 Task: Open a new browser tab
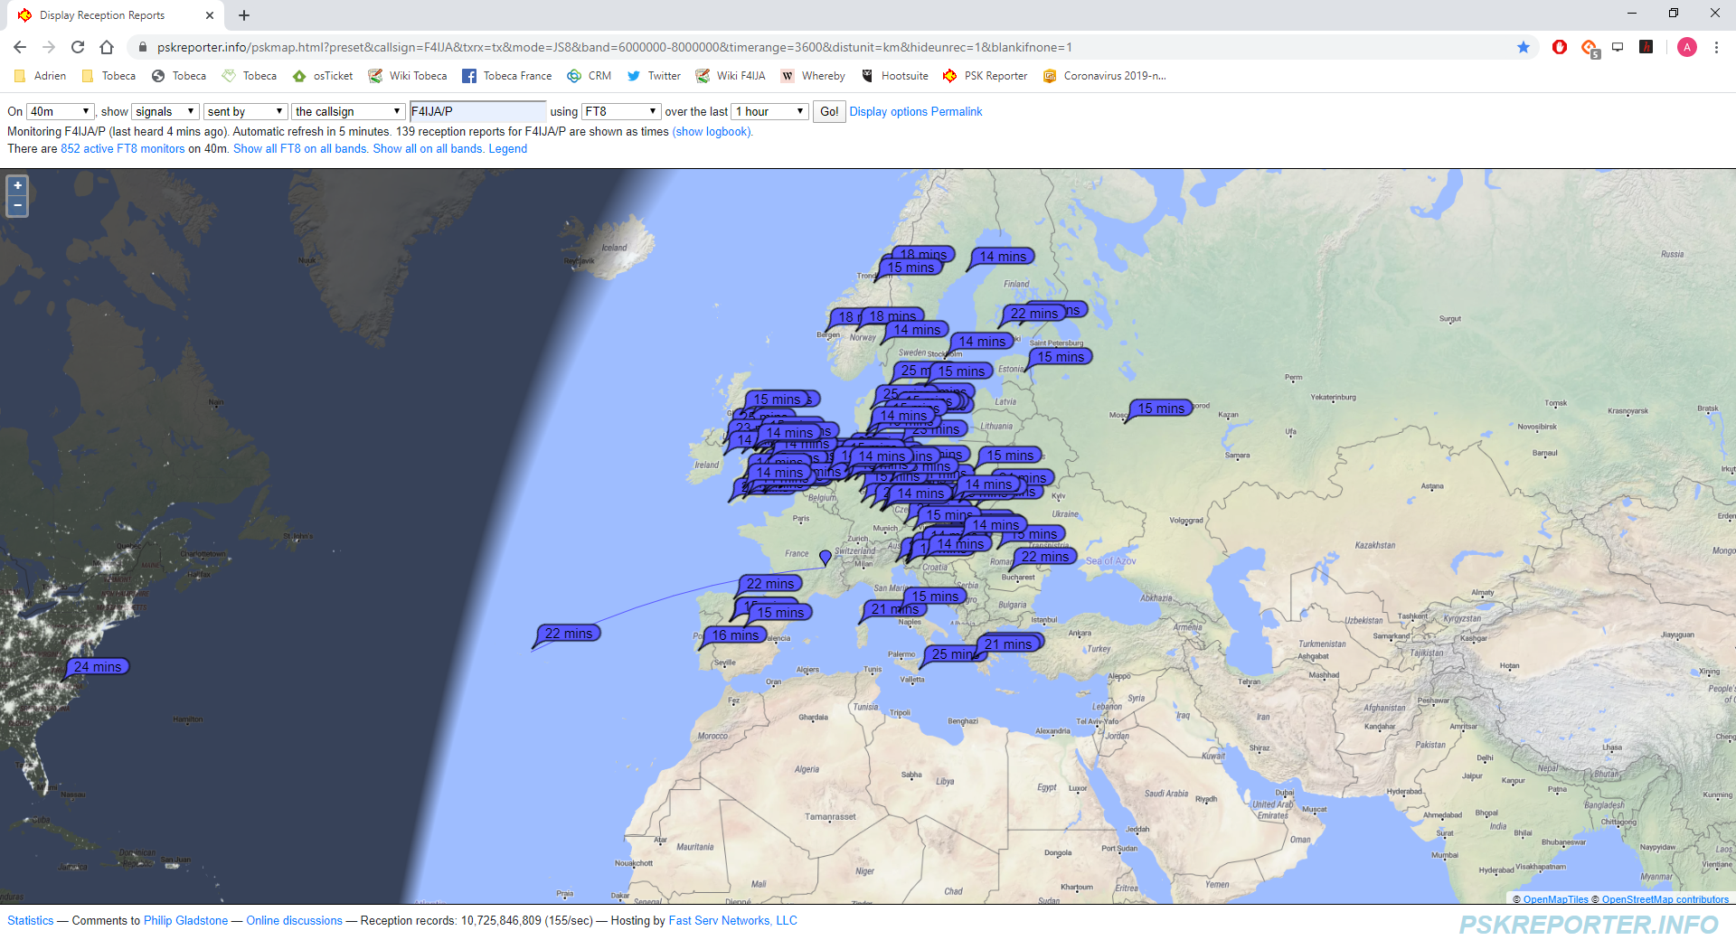point(244,15)
